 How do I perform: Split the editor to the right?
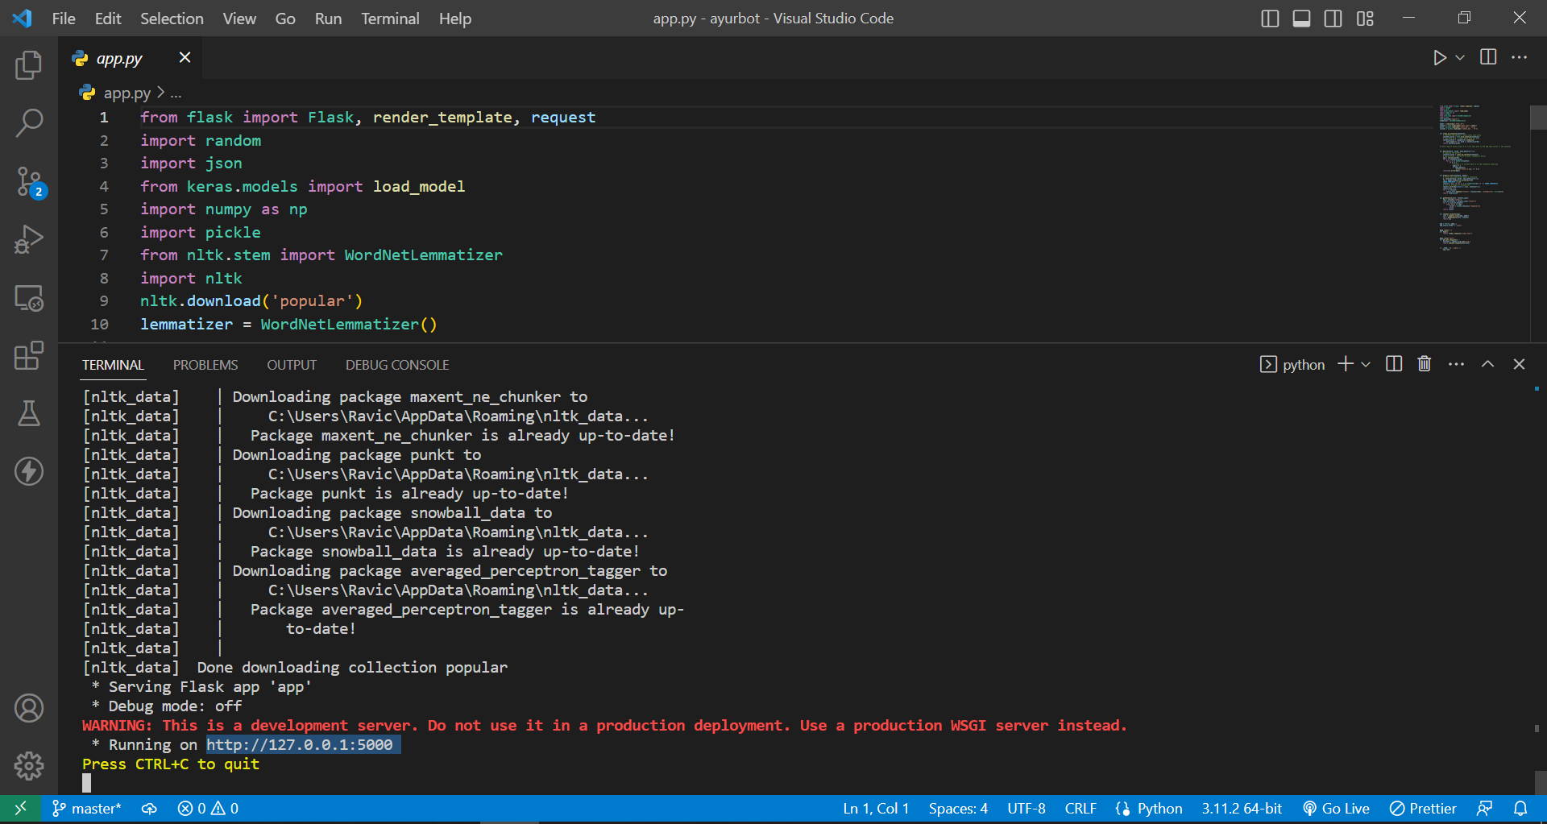click(1488, 57)
